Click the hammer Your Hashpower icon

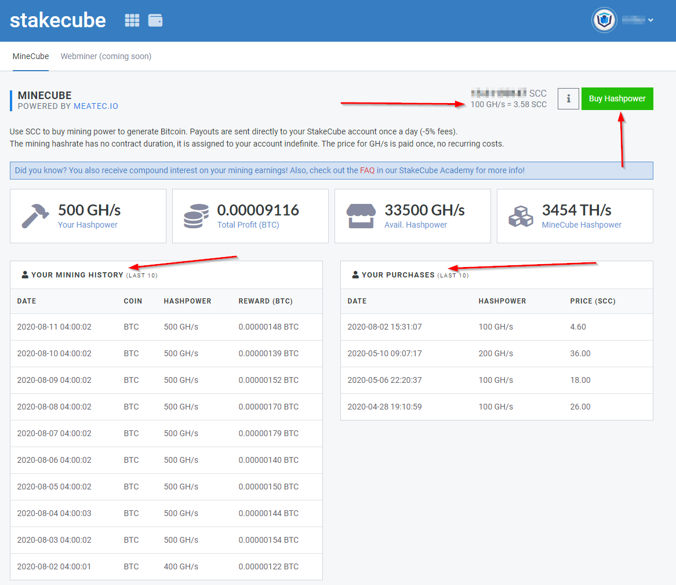click(x=35, y=216)
